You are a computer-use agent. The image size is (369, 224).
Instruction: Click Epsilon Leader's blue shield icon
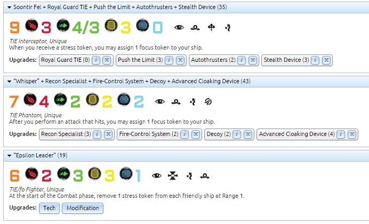tap(126, 174)
